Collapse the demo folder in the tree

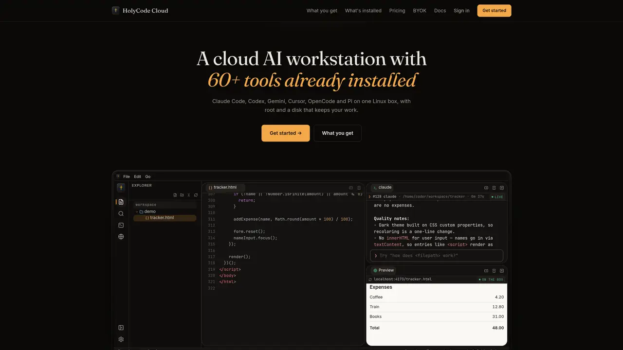tap(137, 211)
